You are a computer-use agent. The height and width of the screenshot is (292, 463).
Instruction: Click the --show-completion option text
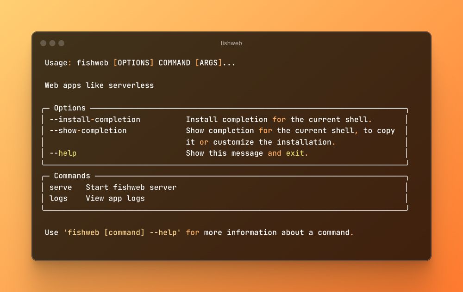pos(88,131)
